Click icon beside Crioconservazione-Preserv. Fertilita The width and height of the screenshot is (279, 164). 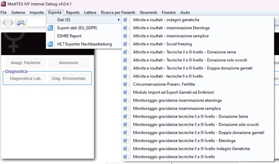click(x=125, y=84)
